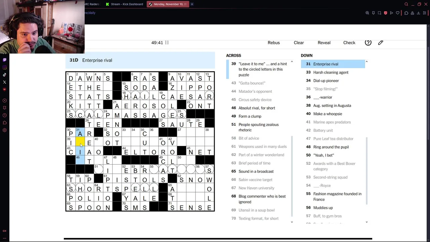Open a new tab with plus button
430x242 pixels.
(x=192, y=4)
